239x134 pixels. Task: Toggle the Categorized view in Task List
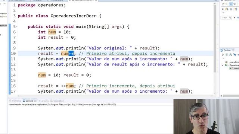click(x=231, y=4)
